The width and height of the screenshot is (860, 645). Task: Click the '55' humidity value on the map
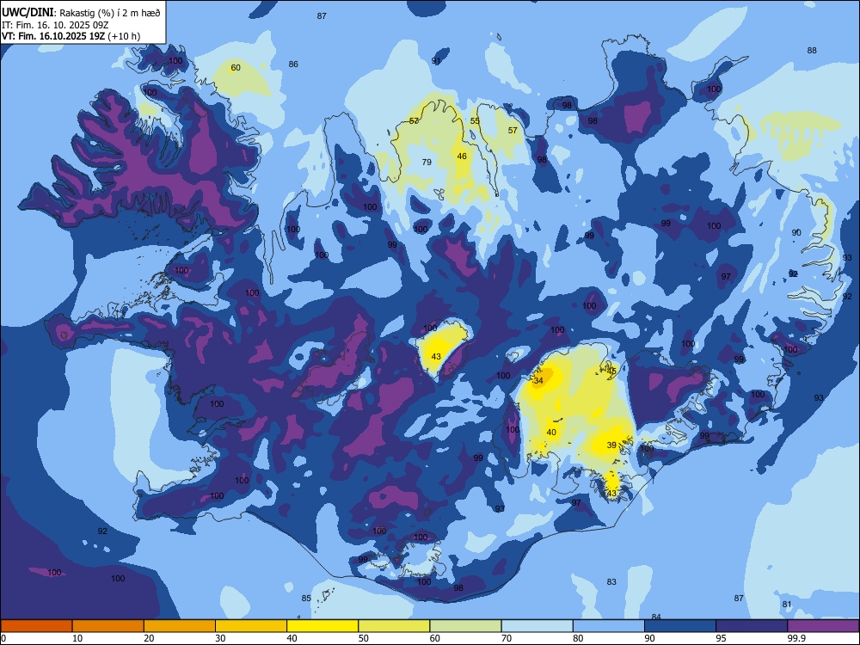coord(475,121)
